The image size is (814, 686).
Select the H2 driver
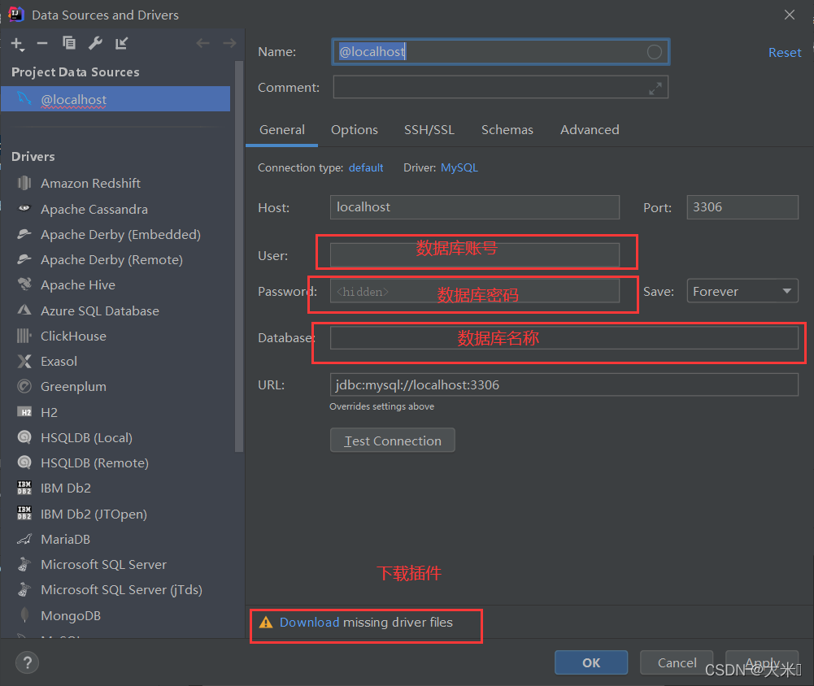[x=49, y=413]
